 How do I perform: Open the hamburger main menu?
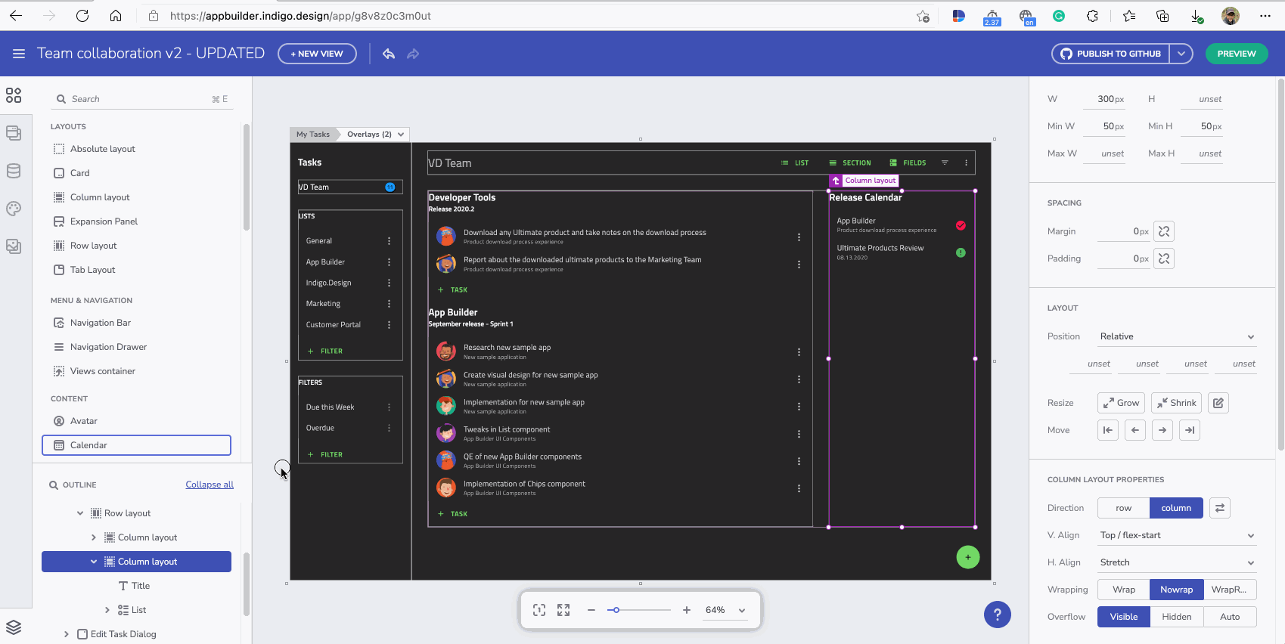(19, 54)
